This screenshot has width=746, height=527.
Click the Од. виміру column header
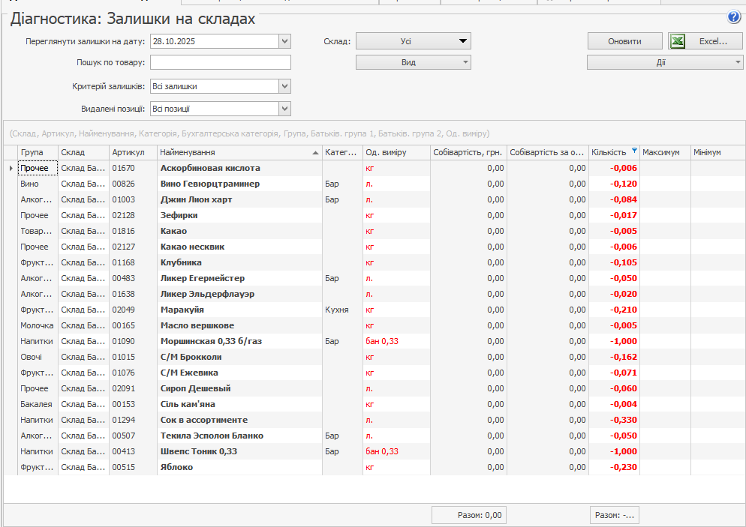click(x=396, y=152)
